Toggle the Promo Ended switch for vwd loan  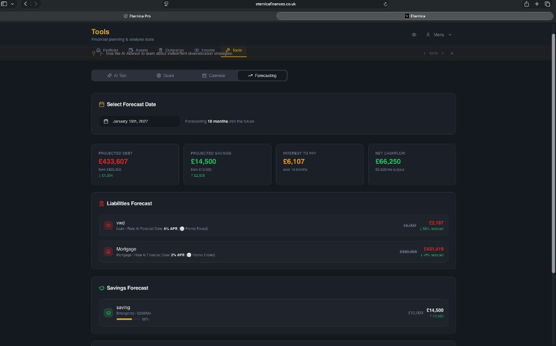point(181,228)
